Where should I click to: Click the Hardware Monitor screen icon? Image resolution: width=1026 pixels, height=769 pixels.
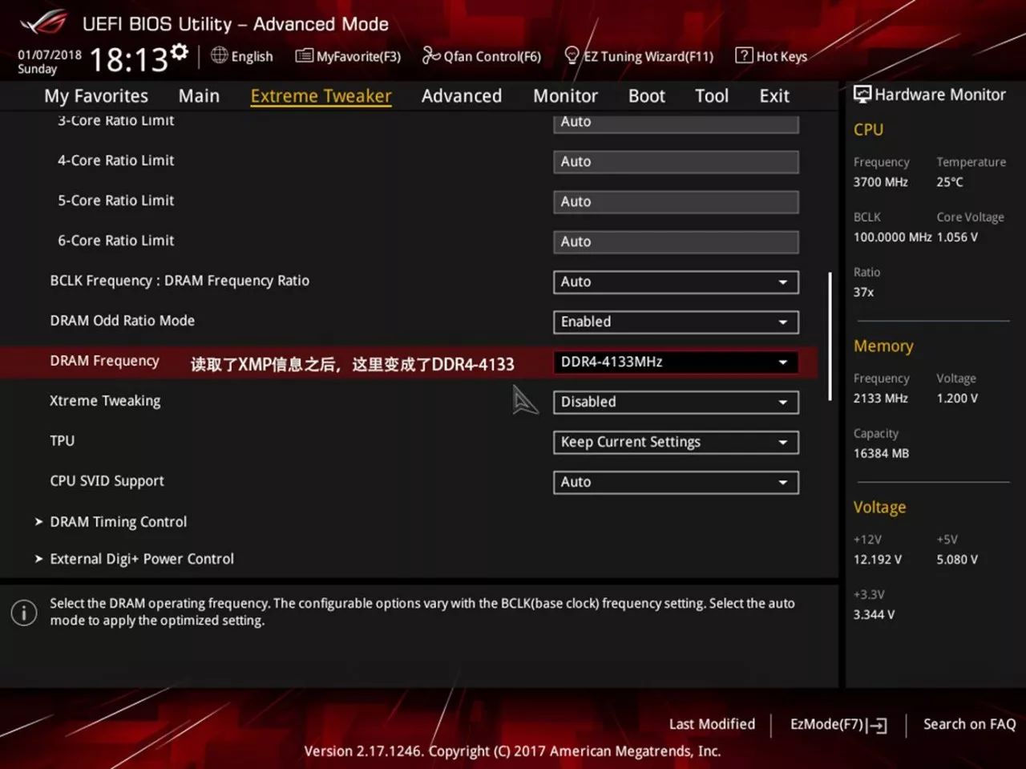coord(862,95)
